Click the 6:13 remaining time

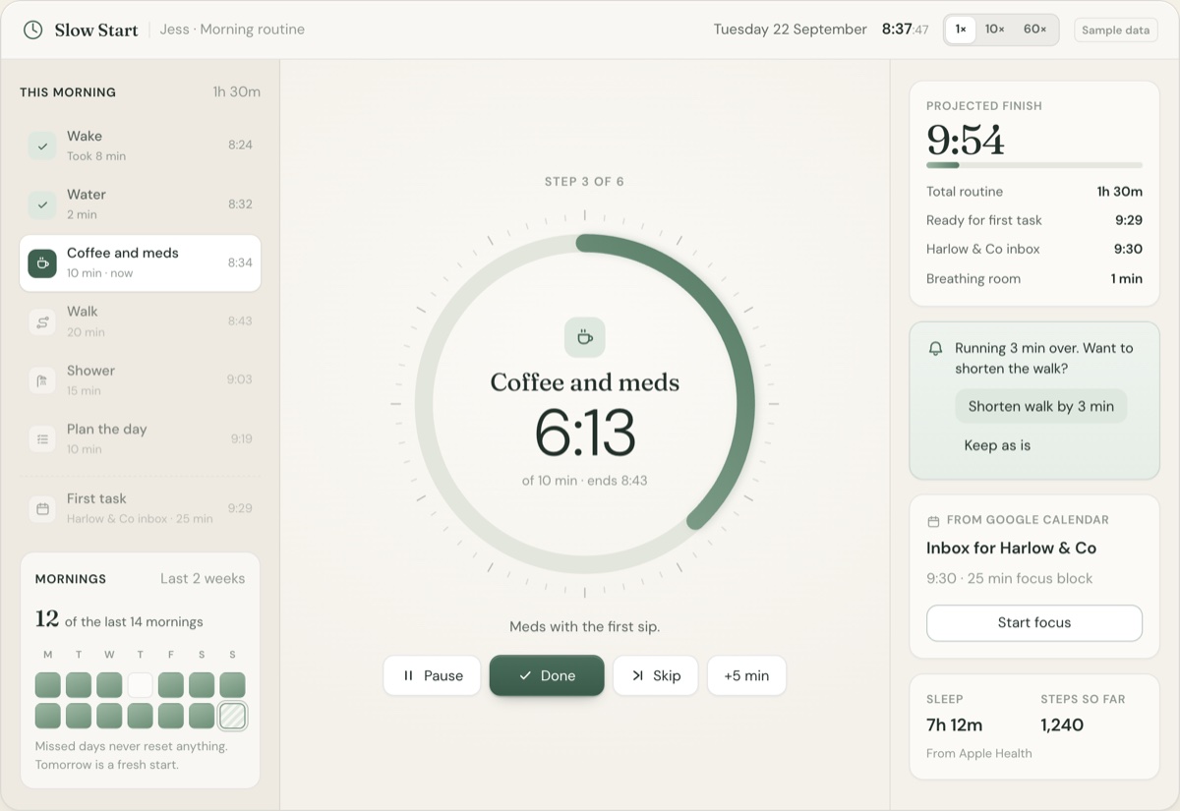tap(585, 433)
